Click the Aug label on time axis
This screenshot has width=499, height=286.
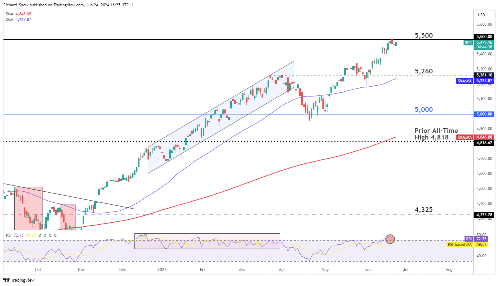point(449,270)
